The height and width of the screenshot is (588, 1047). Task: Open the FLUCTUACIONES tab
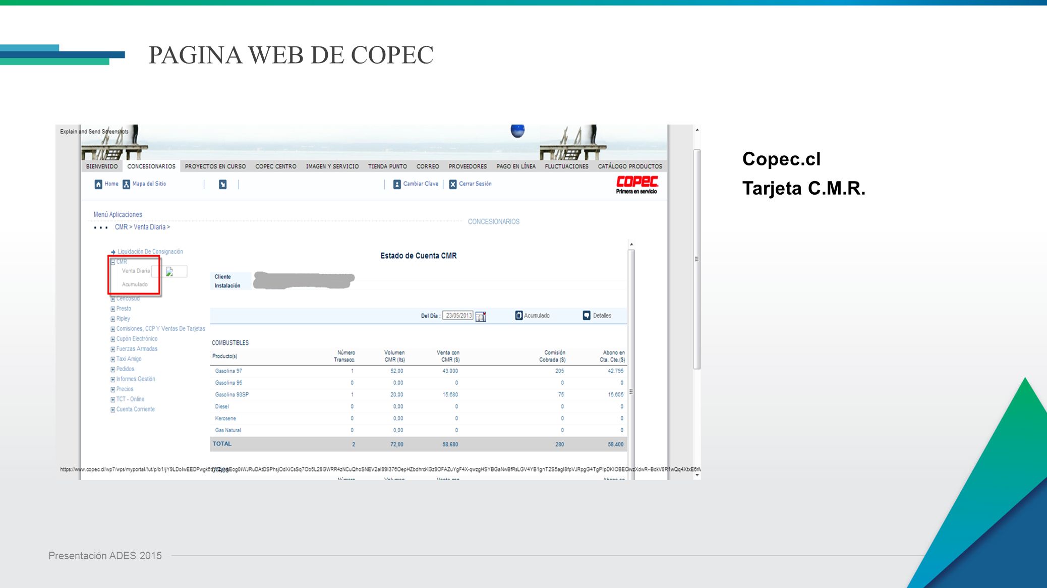click(566, 166)
